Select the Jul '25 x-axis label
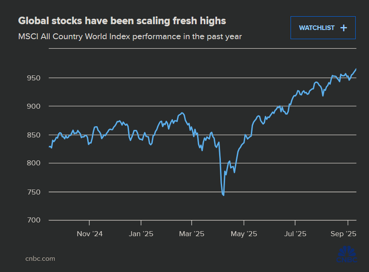This screenshot has width=369, height=272. (295, 234)
